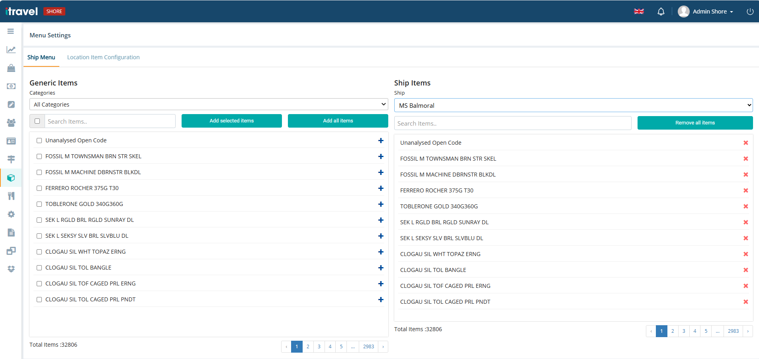Image resolution: width=759 pixels, height=359 pixels.
Task: Tick the CLOGAU SIL TOL BANGLE checkbox
Action: coord(39,268)
